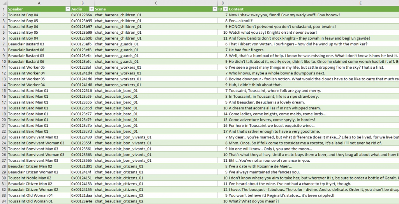Select audio cell 0x00124153
The image size is (399, 204).
[83, 184]
